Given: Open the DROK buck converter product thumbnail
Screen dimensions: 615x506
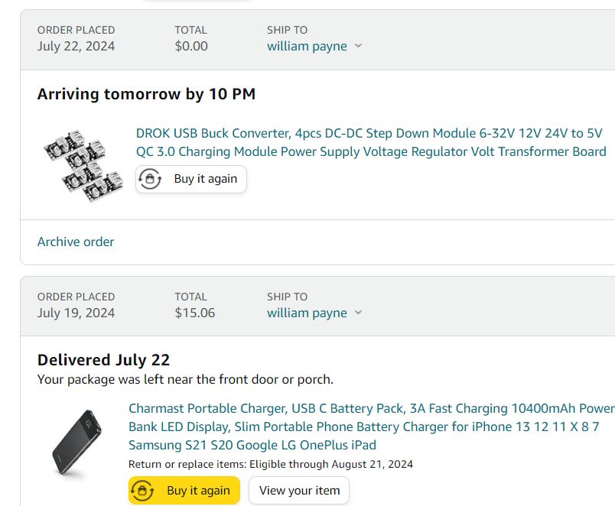Looking at the screenshot, I should click(x=83, y=165).
